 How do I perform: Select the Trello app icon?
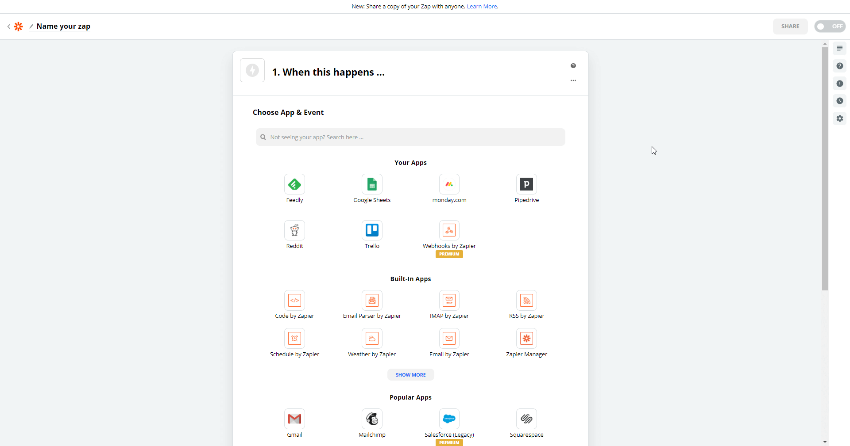coord(372,230)
